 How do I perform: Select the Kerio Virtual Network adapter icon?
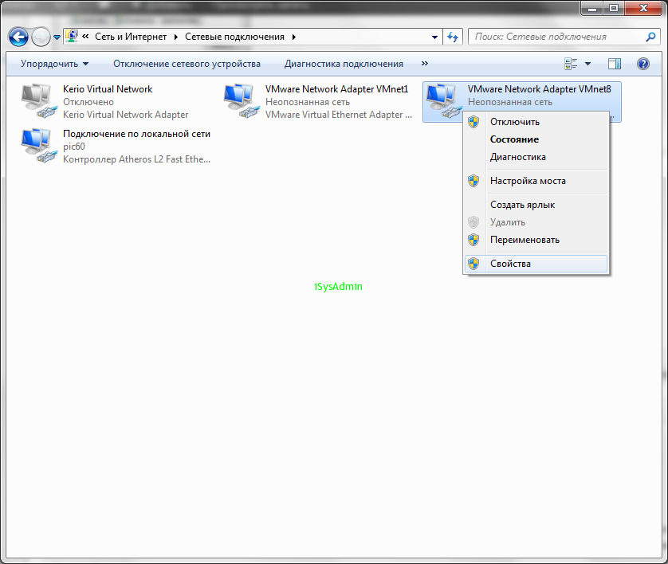coord(36,100)
